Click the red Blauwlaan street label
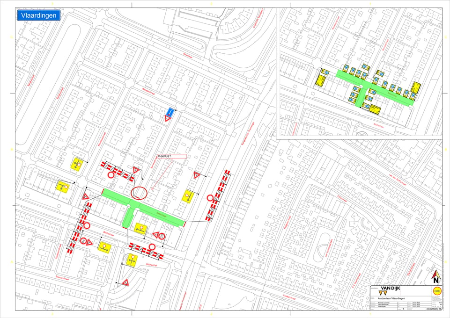Image resolution: width=450 pixels, height=318 pixels. [x=188, y=56]
